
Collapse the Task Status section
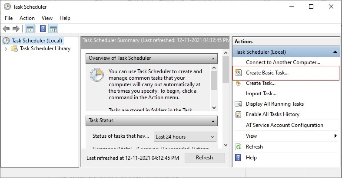click(x=213, y=121)
